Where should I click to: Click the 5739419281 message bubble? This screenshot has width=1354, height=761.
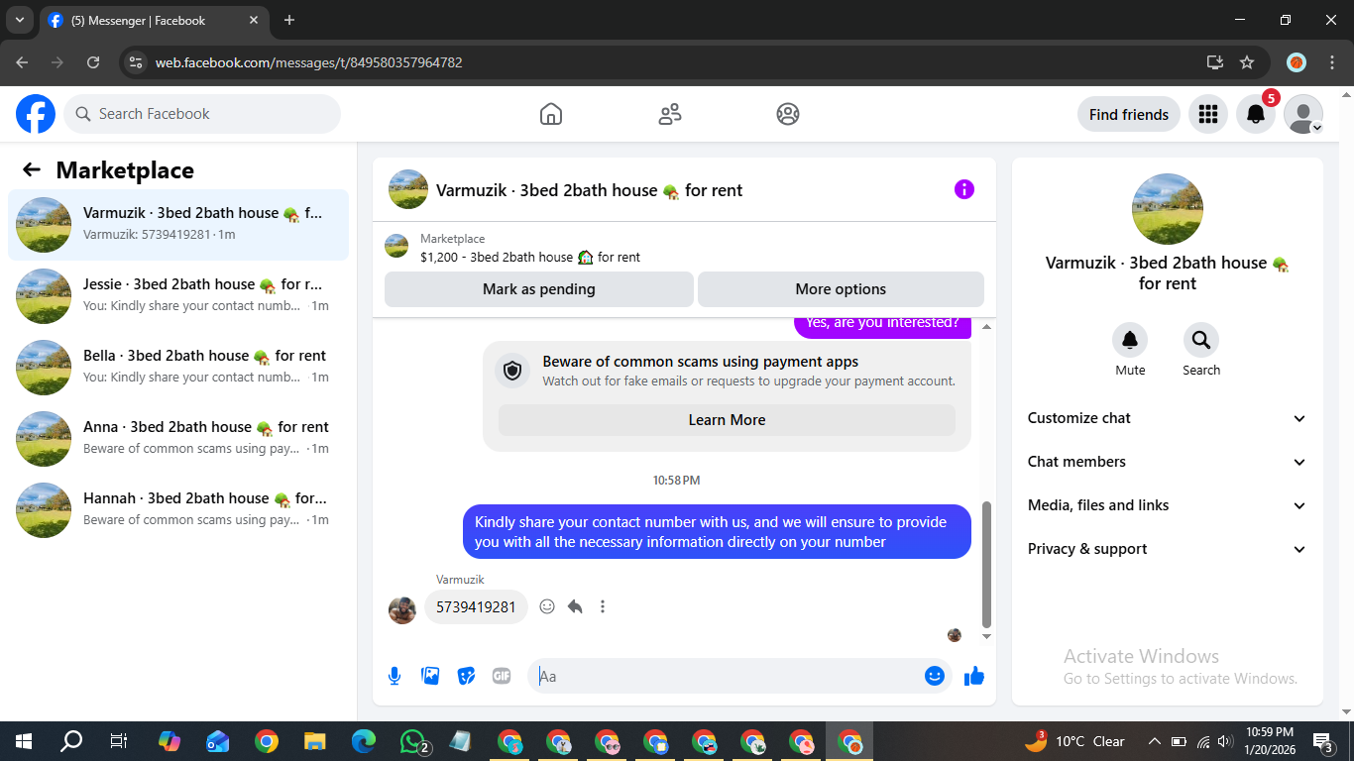pyautogui.click(x=476, y=606)
